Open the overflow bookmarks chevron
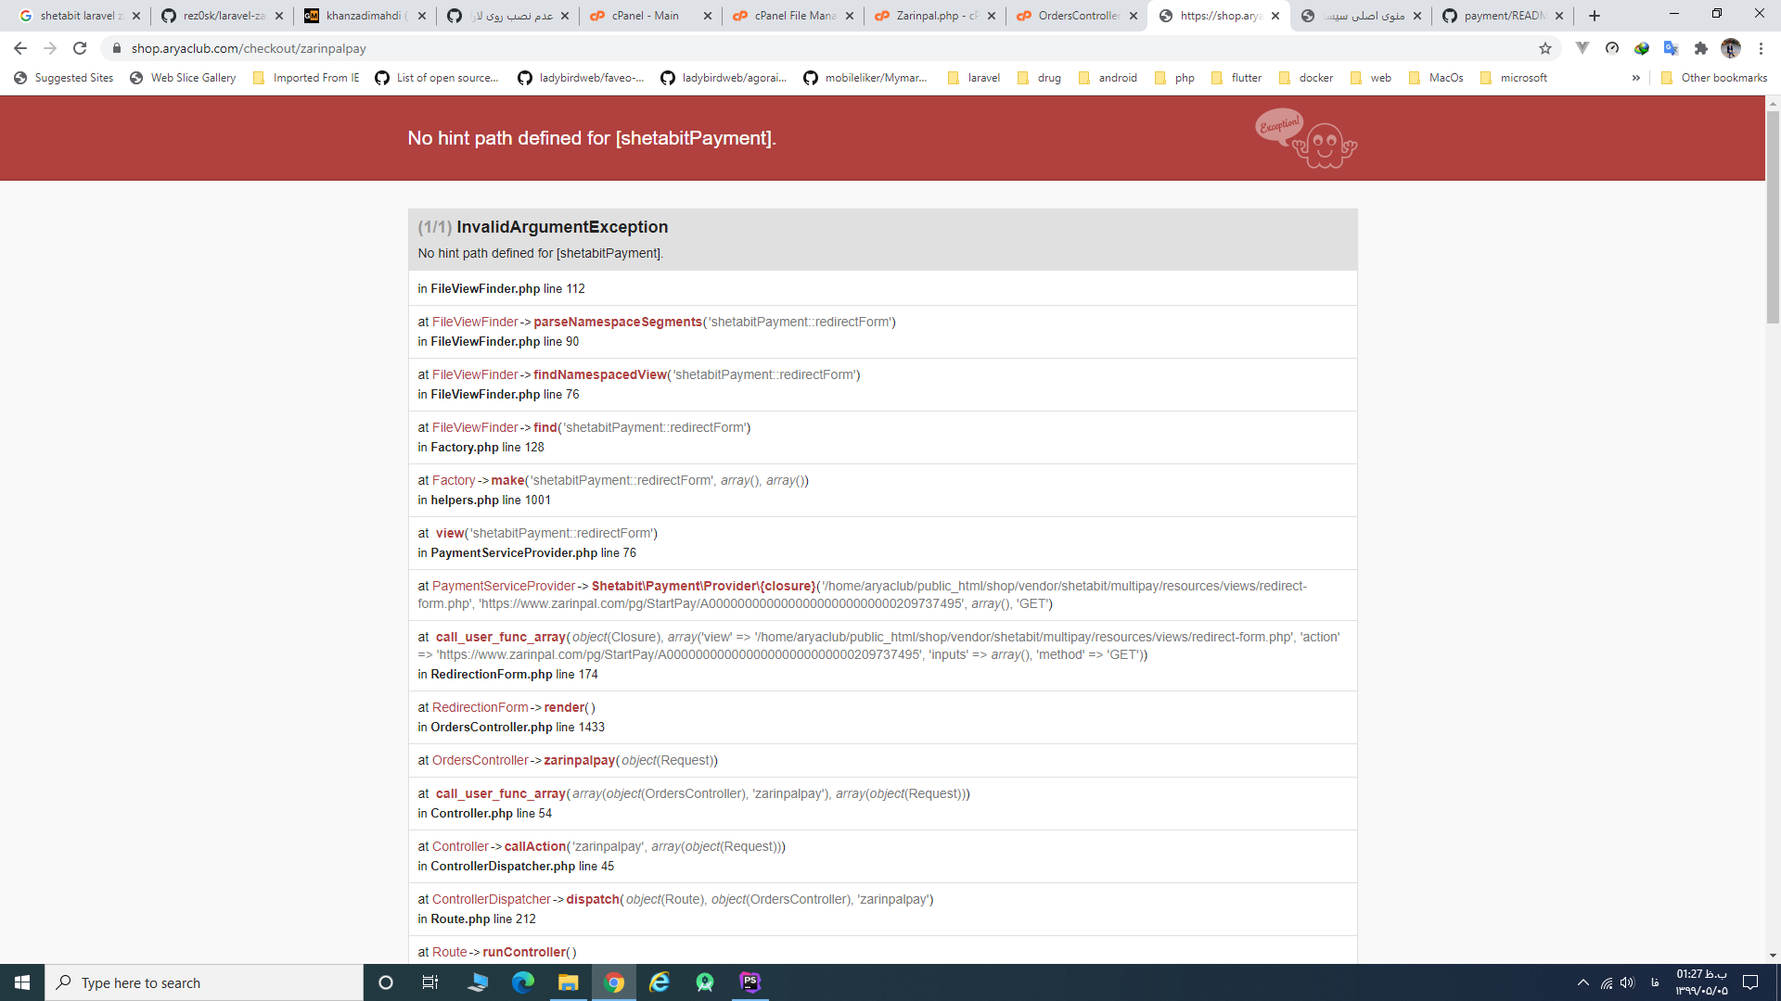1781x1001 pixels. click(x=1636, y=78)
